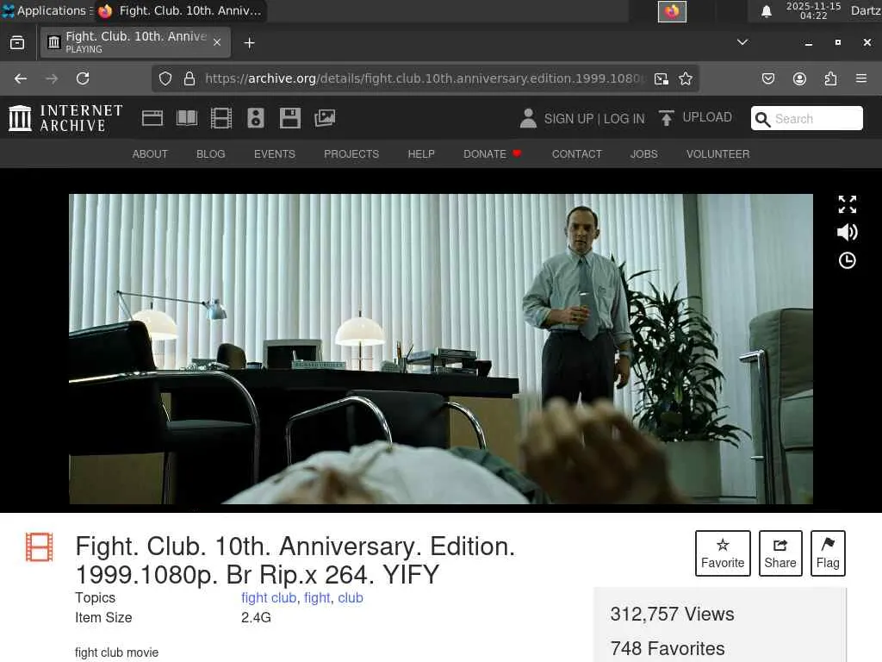The width and height of the screenshot is (882, 662).
Task: Open the JOBS menu item
Action: [643, 153]
